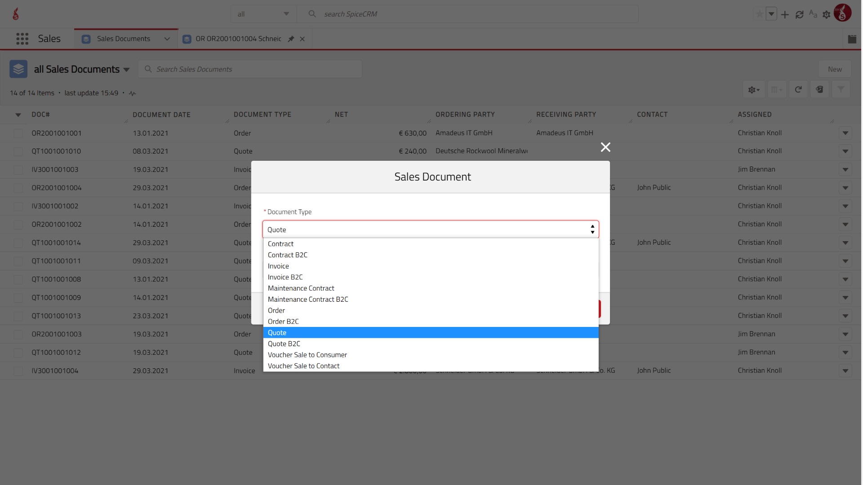
Task: Click the Search Sales Documents field
Action: coord(250,69)
